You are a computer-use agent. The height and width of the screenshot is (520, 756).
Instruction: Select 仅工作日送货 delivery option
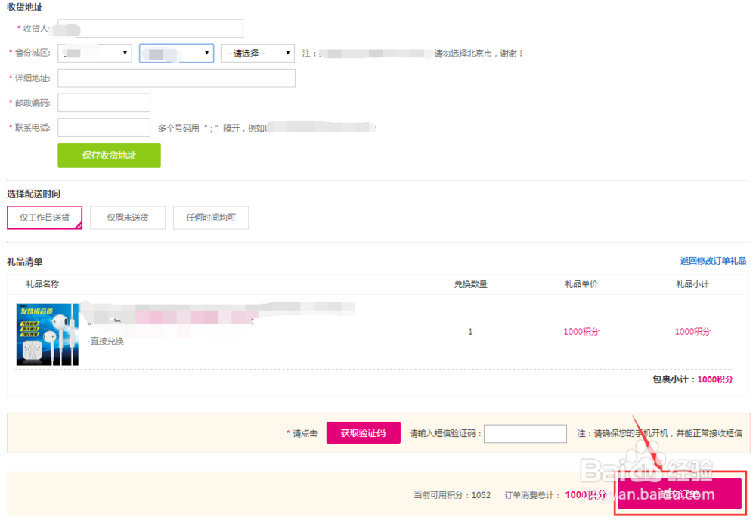point(44,217)
